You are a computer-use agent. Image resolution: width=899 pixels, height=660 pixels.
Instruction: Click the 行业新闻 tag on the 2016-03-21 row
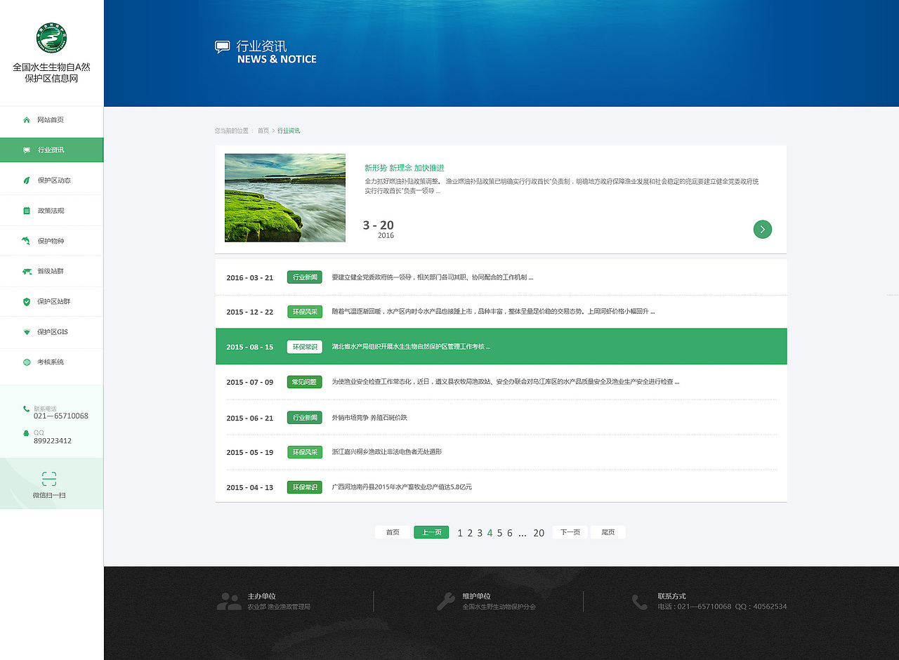click(305, 277)
